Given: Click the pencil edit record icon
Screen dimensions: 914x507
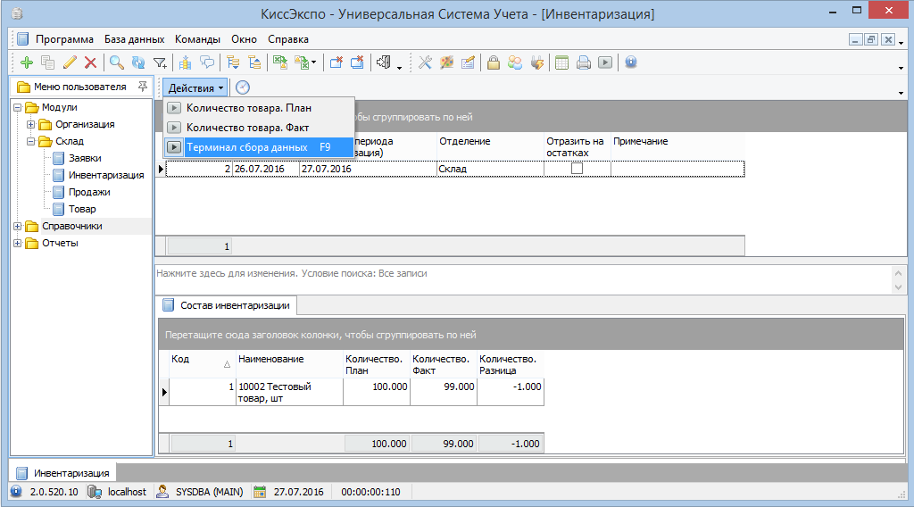Looking at the screenshot, I should coord(70,62).
